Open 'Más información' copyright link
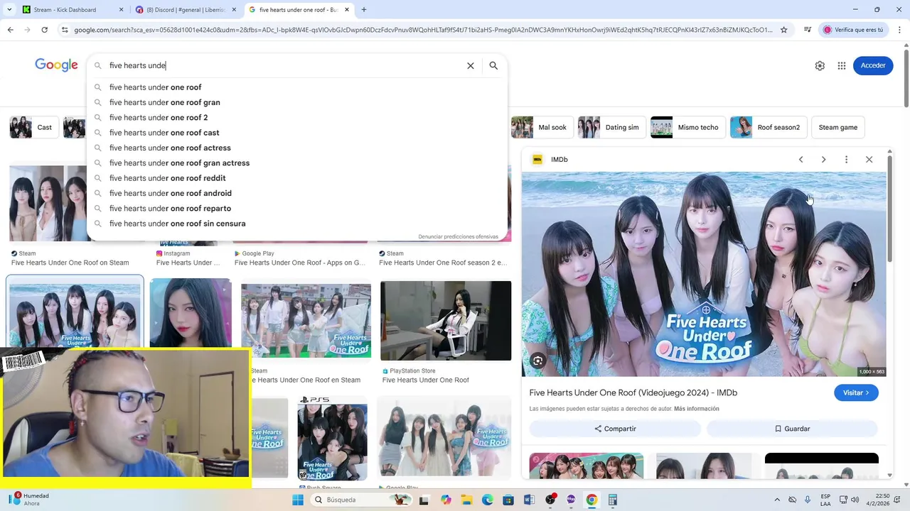Screen dimensions: 910x511 [697, 409]
